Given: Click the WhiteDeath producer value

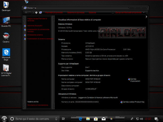Looking at the screenshot, I should click(x=90, y=43).
